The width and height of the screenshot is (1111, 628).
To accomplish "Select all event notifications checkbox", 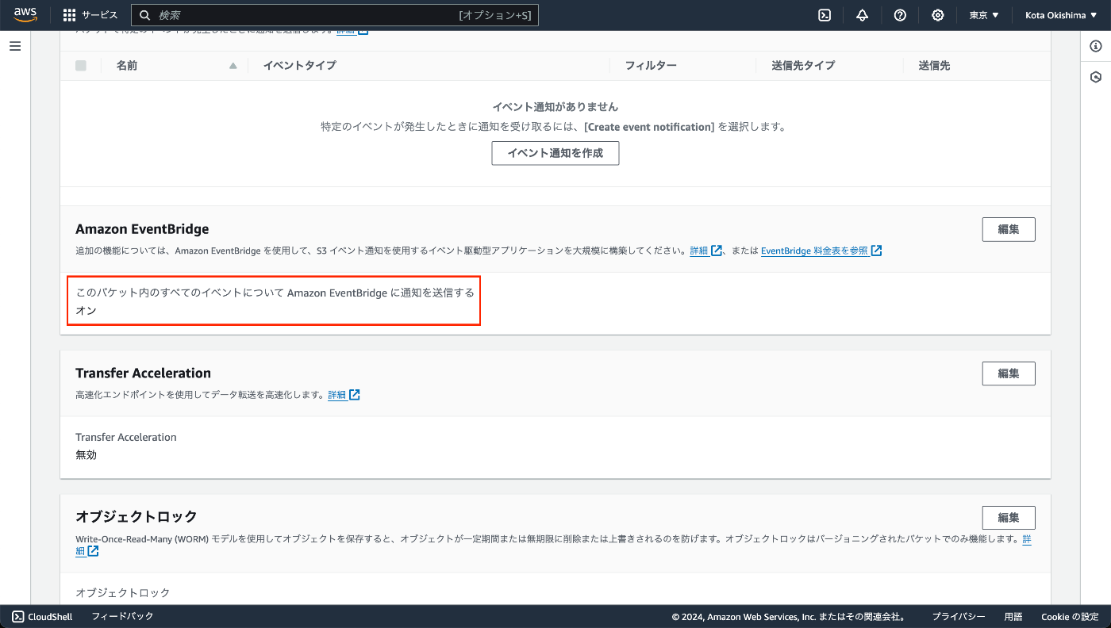I will [x=81, y=65].
